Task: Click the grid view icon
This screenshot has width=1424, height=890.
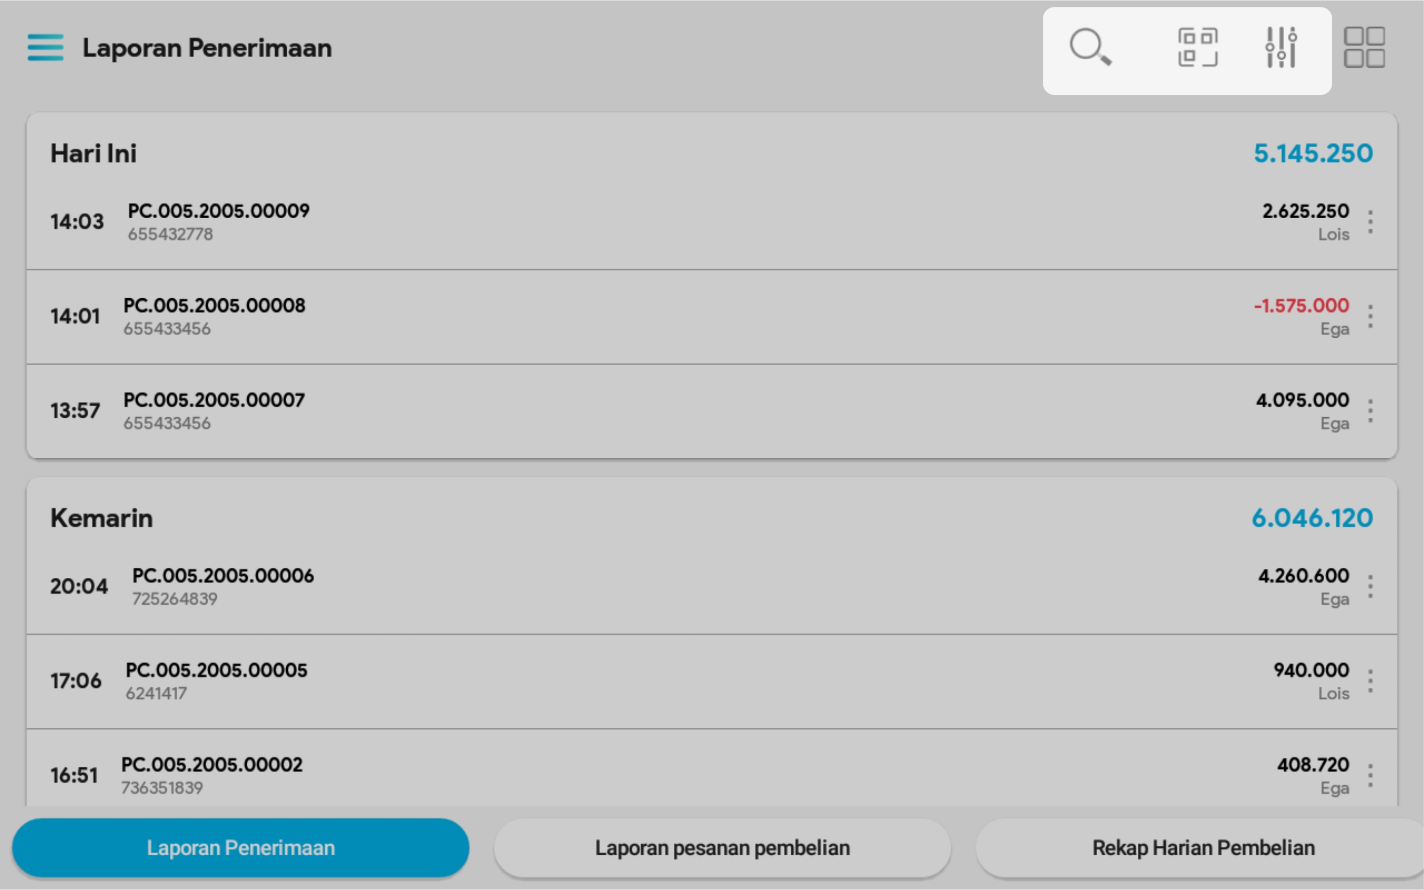Action: [1364, 47]
